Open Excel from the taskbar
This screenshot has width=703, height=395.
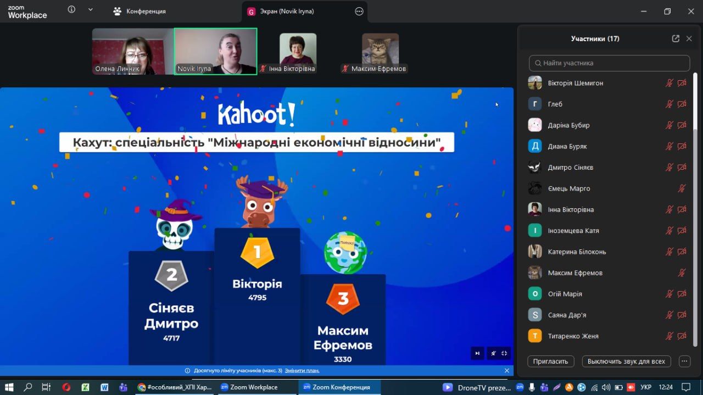tap(85, 387)
